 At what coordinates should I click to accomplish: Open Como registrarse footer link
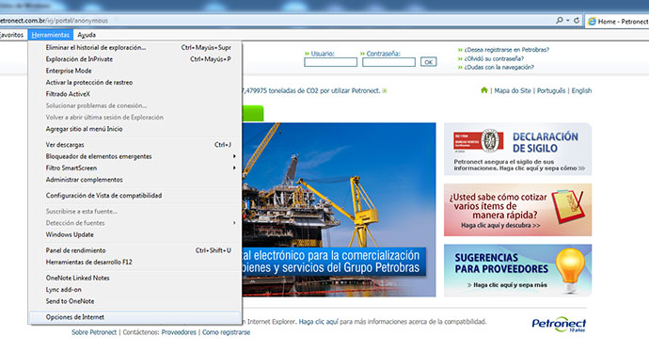click(226, 332)
